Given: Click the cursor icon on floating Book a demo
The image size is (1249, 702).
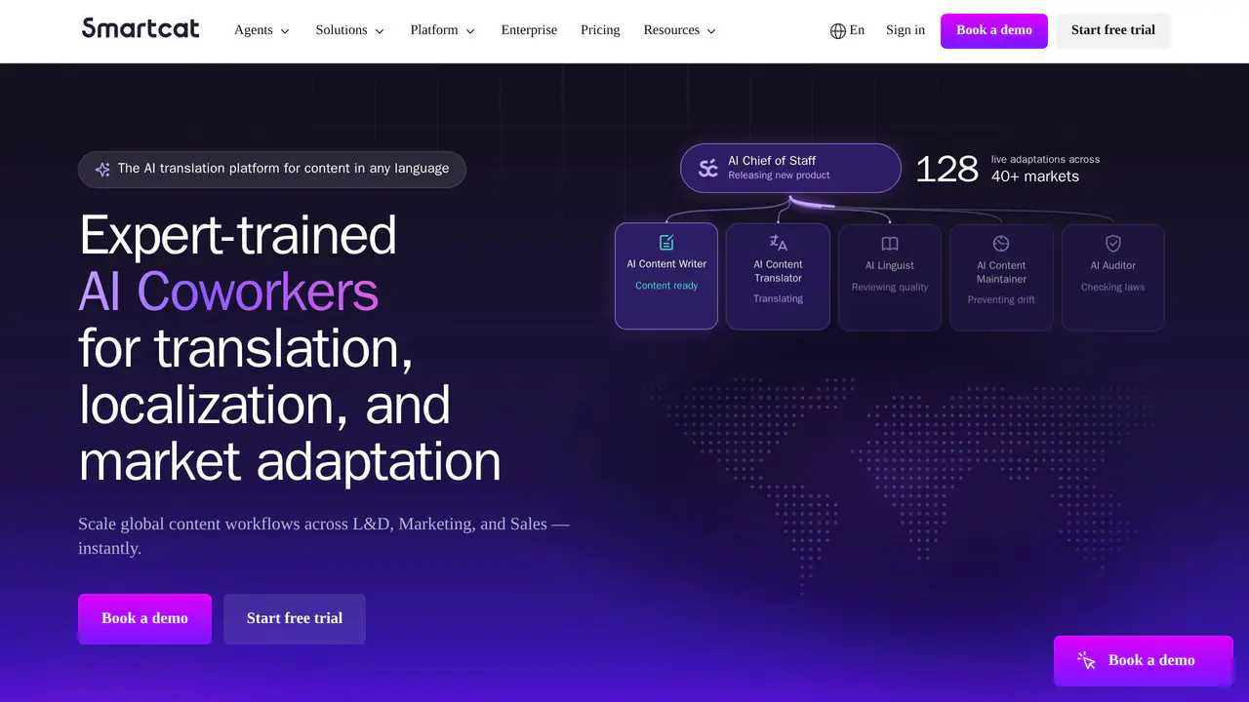Looking at the screenshot, I should [x=1086, y=660].
